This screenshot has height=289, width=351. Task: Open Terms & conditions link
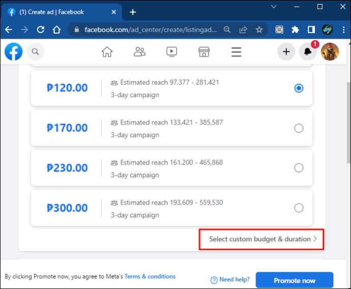pyautogui.click(x=150, y=276)
